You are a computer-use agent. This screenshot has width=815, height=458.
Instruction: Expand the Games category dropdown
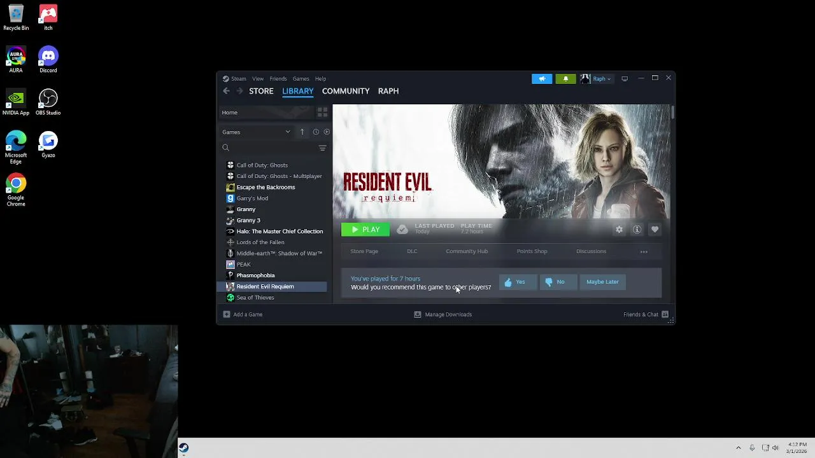click(256, 132)
